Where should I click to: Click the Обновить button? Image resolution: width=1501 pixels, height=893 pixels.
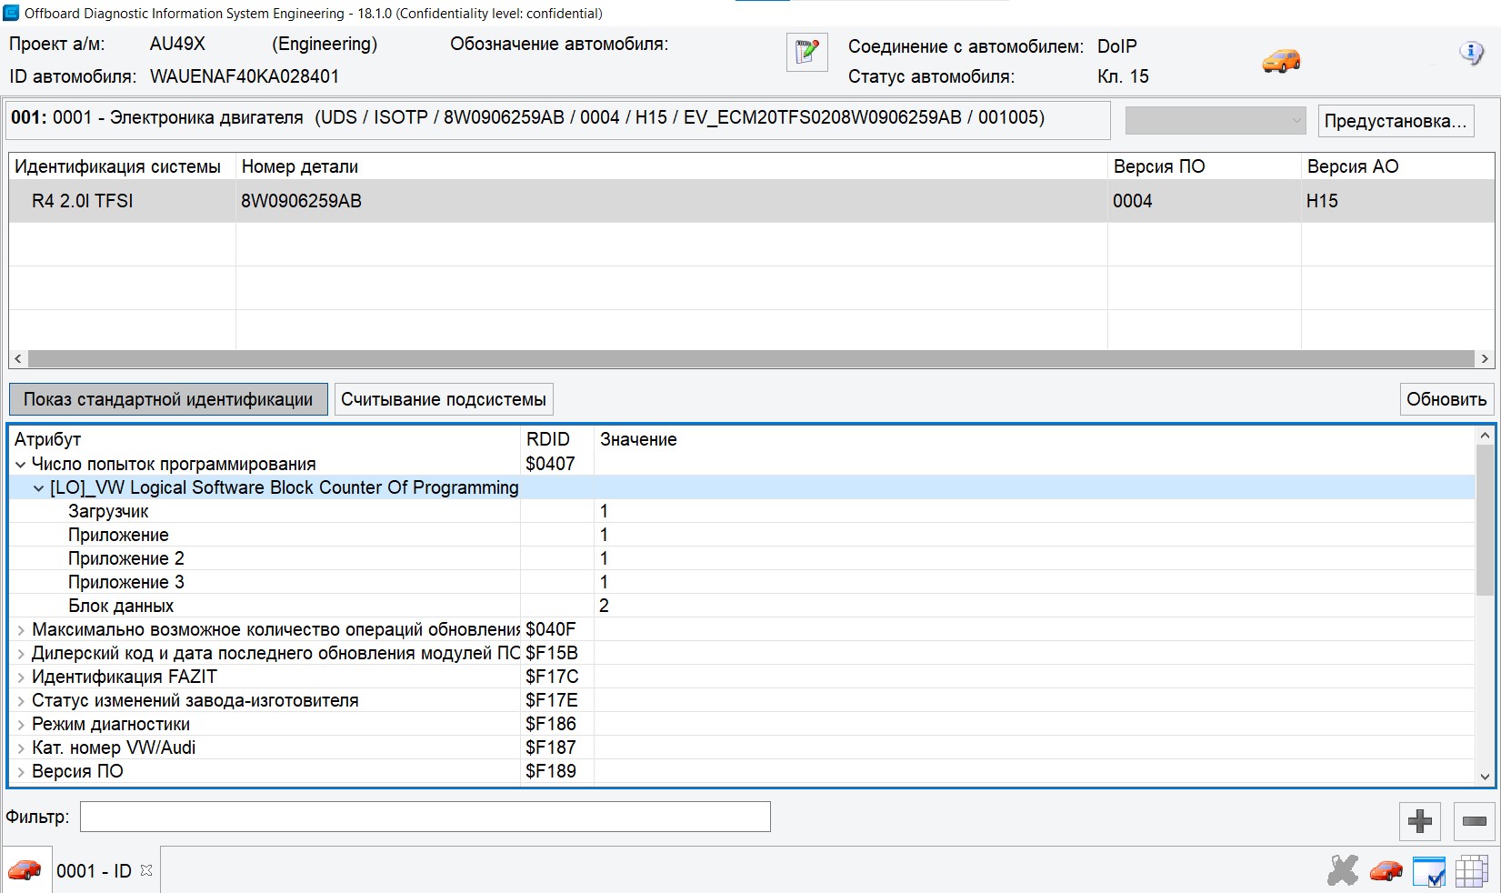coord(1446,399)
